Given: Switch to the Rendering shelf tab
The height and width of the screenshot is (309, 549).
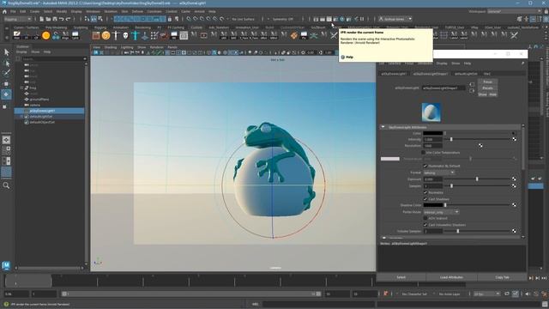Looking at the screenshot, I should (x=143, y=27).
